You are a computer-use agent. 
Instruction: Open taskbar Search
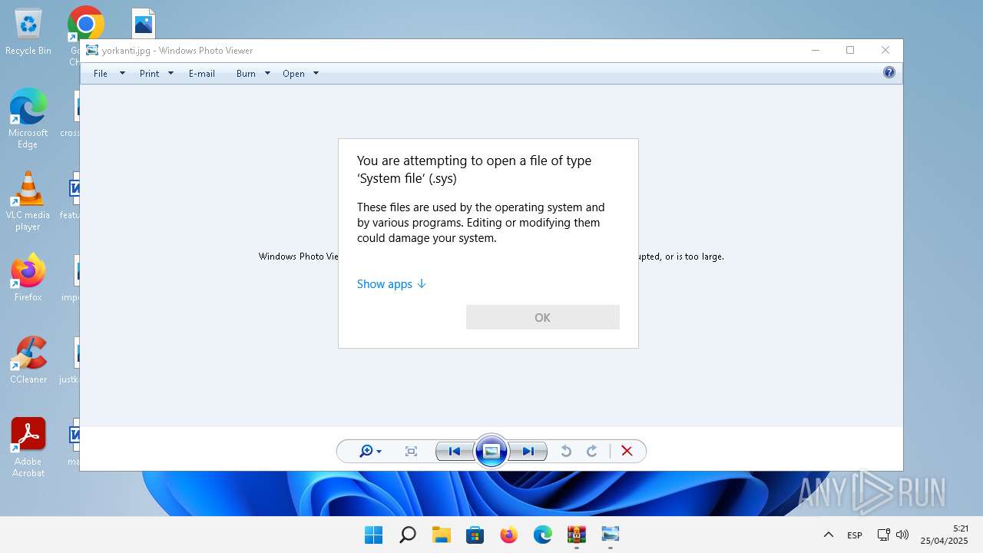tap(408, 535)
